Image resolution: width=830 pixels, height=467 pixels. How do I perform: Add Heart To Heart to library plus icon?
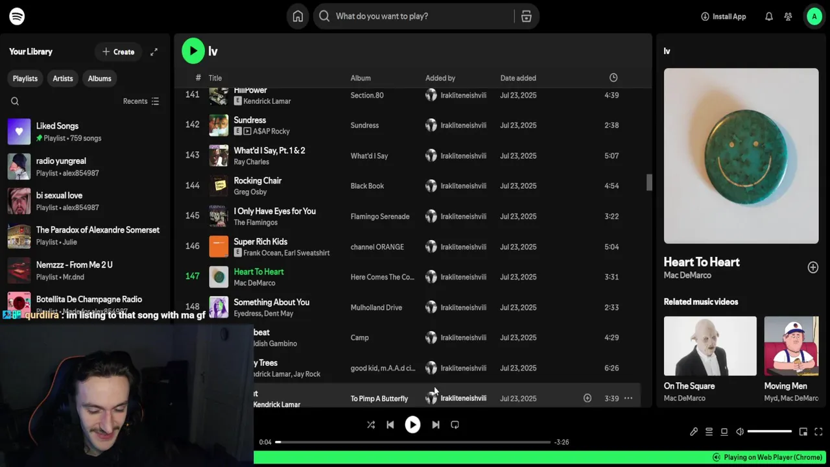(813, 267)
